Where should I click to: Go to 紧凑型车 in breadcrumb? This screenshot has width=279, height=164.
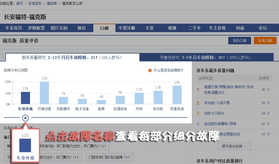pos(35,3)
